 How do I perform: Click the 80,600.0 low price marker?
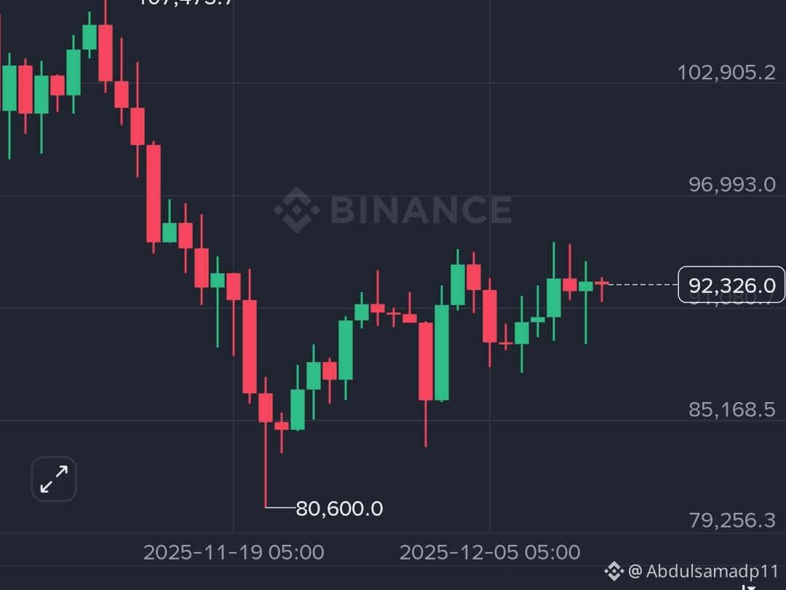click(x=339, y=508)
